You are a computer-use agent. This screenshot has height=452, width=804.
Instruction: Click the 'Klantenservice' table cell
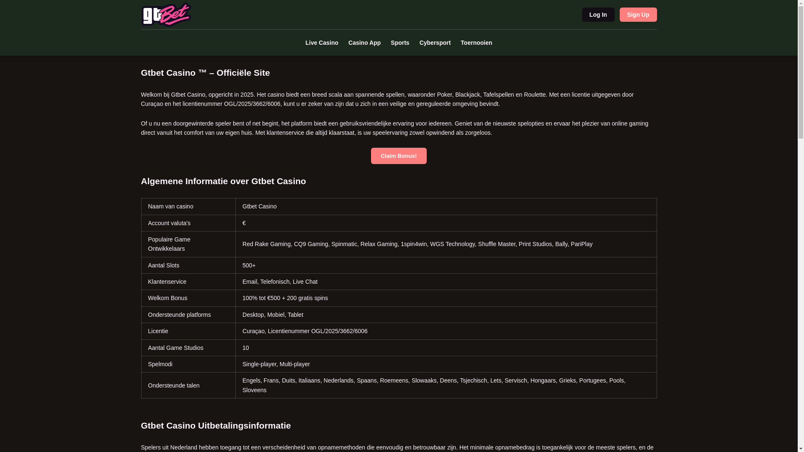tap(188, 282)
